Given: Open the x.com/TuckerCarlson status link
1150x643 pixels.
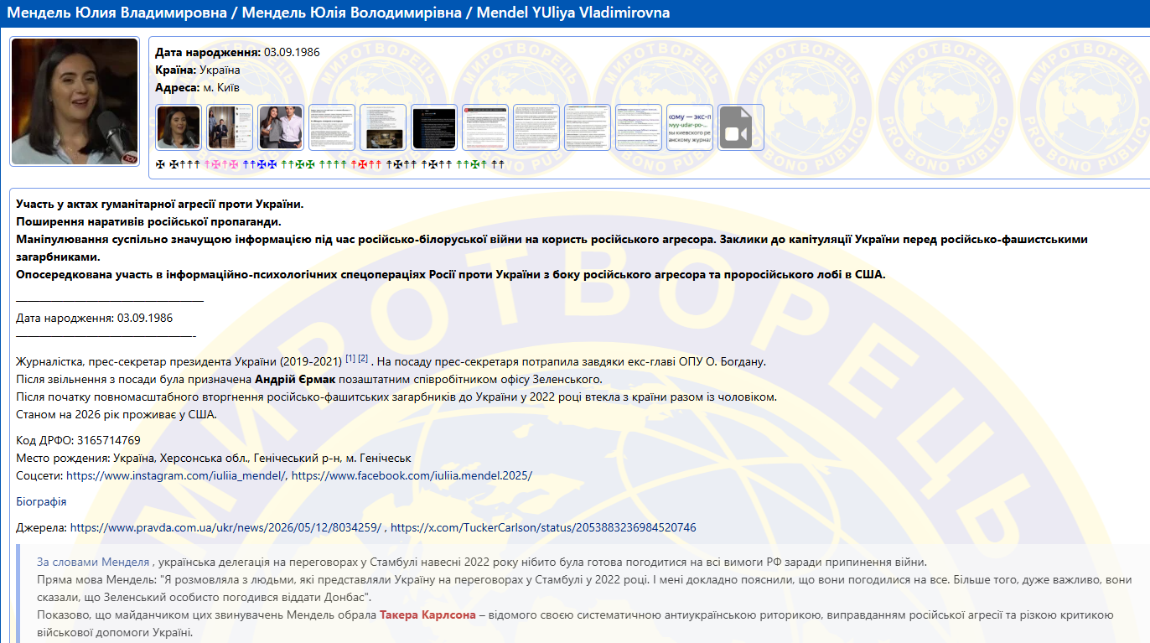Looking at the screenshot, I should click(x=543, y=527).
